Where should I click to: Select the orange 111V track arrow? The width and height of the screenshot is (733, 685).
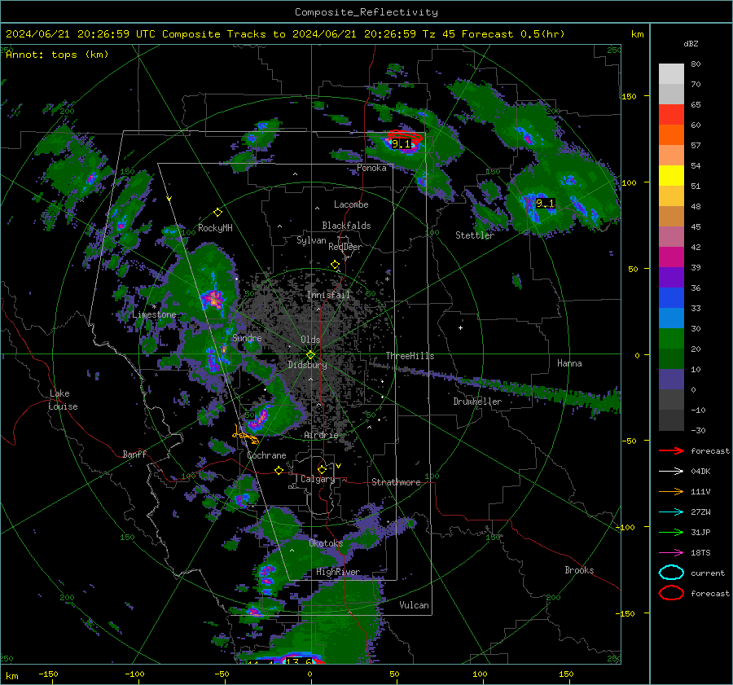(x=671, y=491)
